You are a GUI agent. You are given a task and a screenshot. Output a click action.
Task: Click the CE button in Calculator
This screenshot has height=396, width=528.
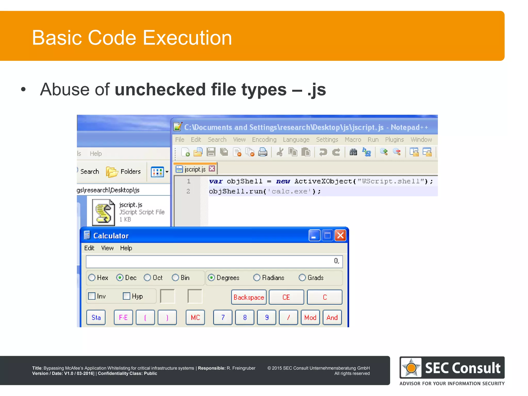286,297
